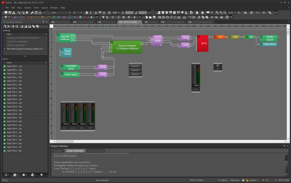Image resolution: width=291 pixels, height=183 pixels.
Task: Select the red MTX block
Action: 202,43
